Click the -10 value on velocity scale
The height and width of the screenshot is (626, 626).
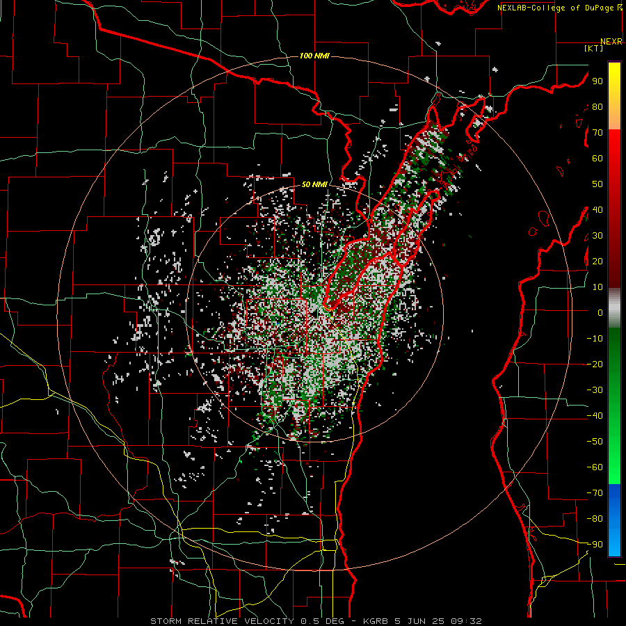595,339
